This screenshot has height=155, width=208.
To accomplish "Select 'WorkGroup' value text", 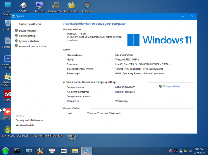I will [x=121, y=101].
